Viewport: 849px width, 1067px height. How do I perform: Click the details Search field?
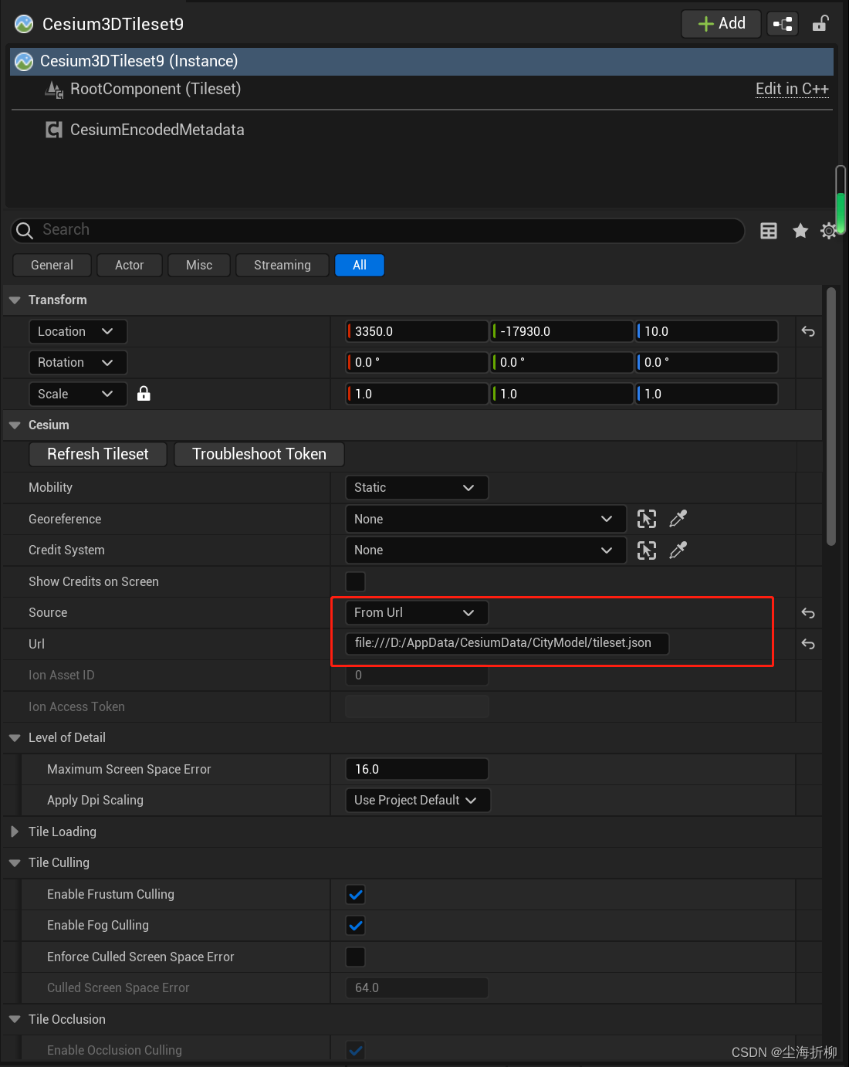click(378, 230)
